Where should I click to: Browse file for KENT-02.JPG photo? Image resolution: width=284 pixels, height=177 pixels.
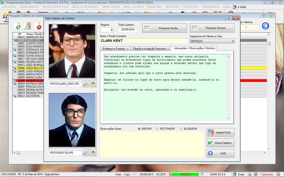tap(86, 153)
